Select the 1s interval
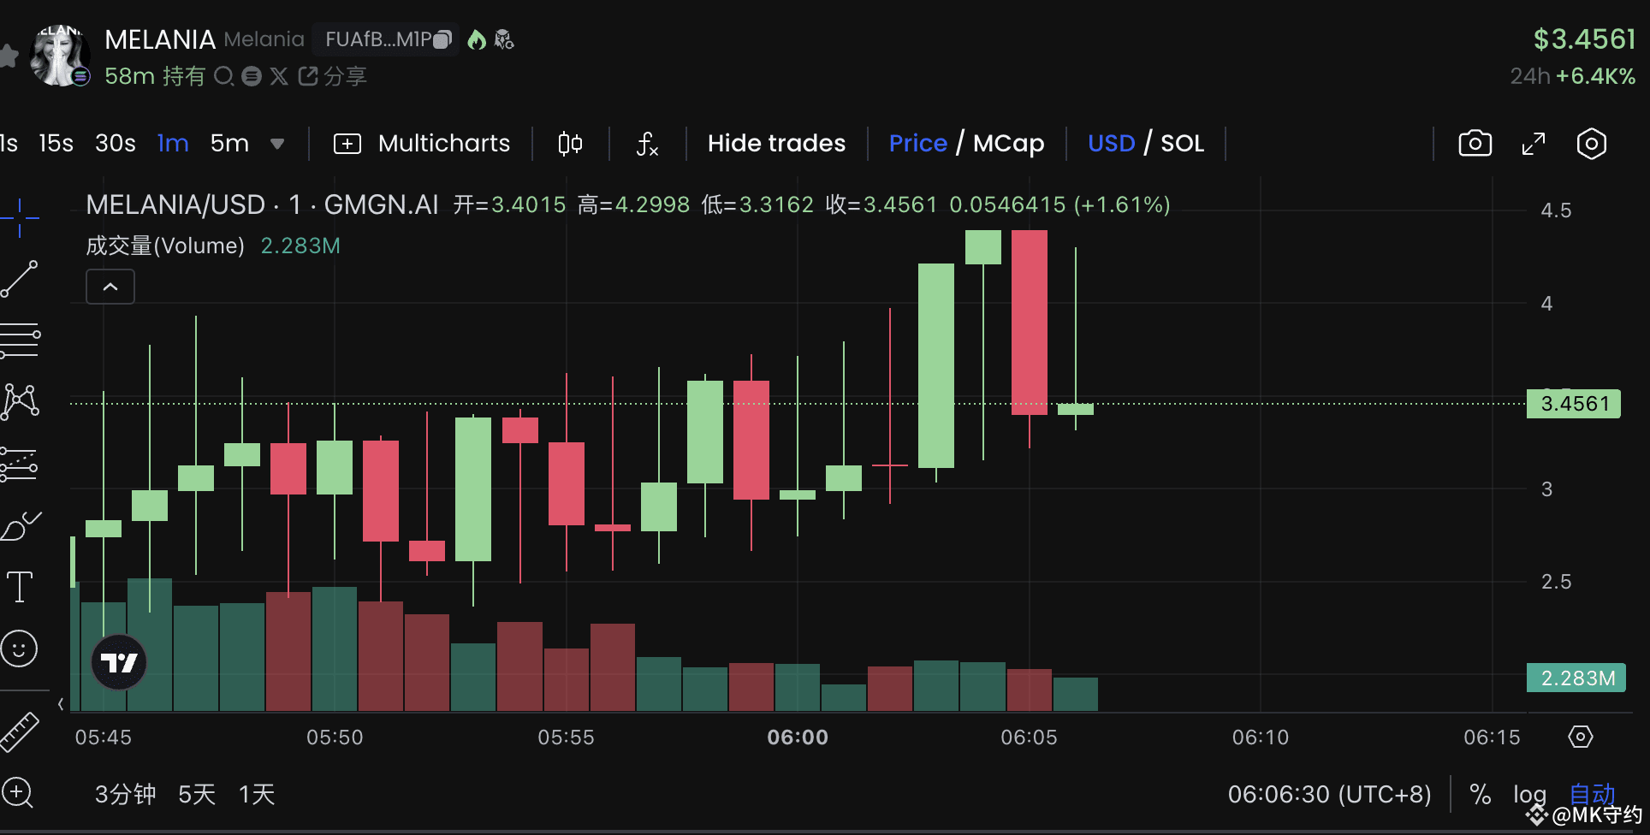The image size is (1650, 835). (9, 143)
